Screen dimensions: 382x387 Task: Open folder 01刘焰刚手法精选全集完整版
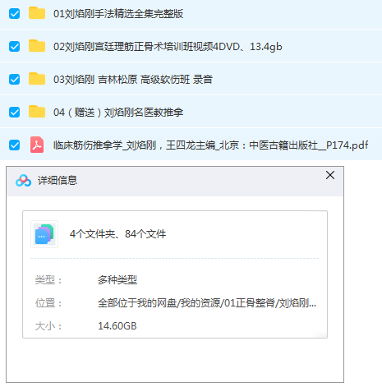[x=118, y=13]
